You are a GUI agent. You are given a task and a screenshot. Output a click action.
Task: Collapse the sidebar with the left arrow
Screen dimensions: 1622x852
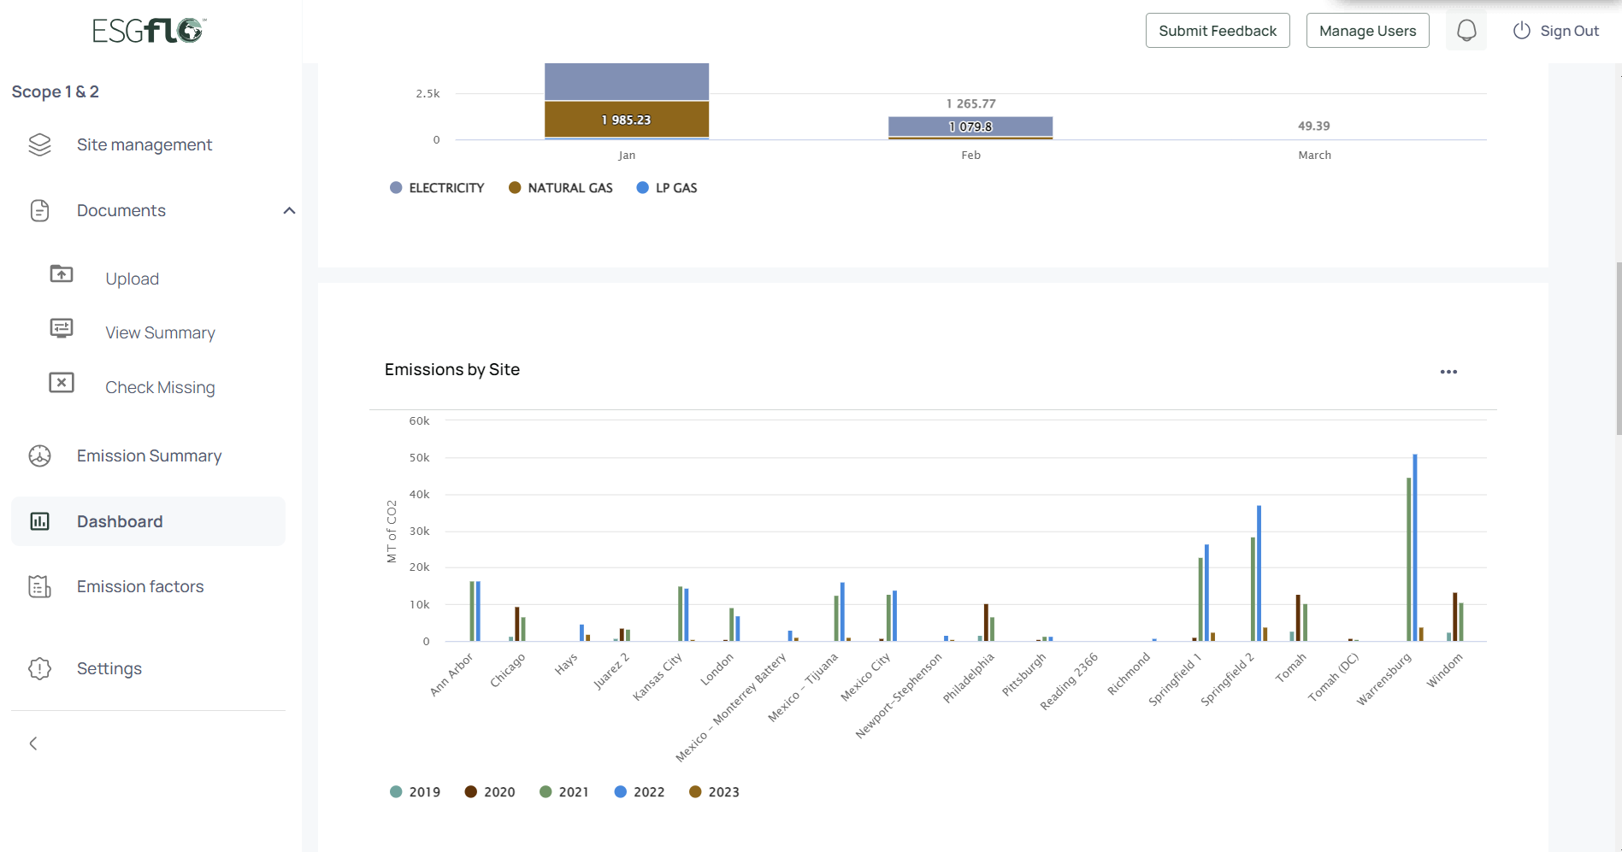pos(33,743)
